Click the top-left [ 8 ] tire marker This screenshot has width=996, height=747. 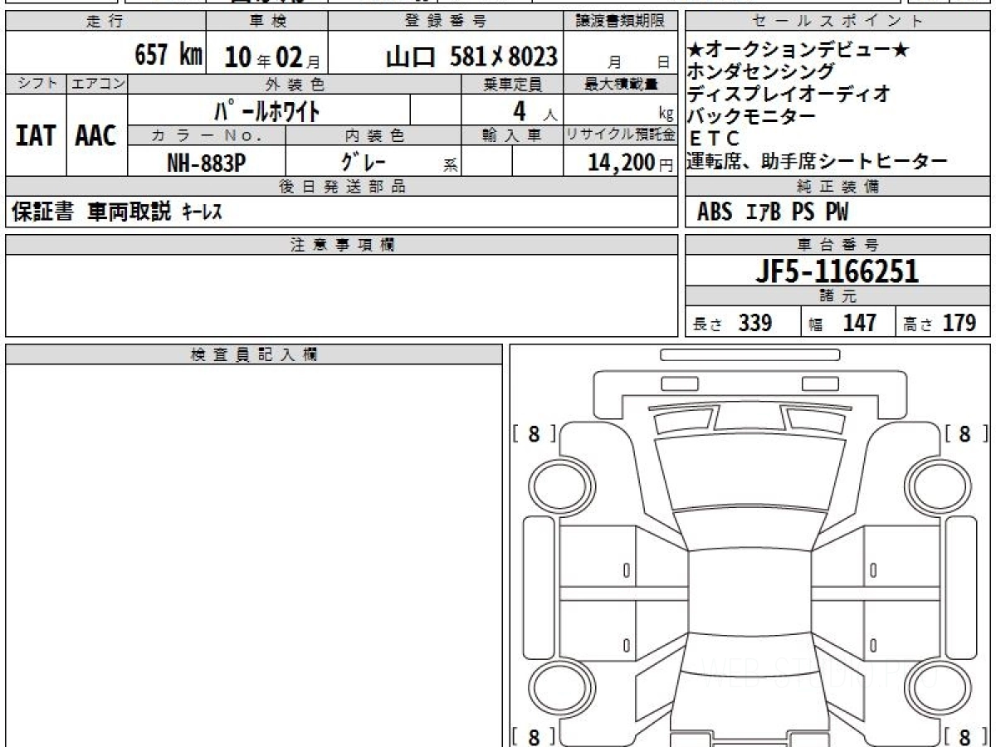534,433
